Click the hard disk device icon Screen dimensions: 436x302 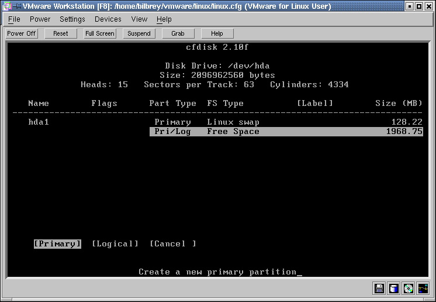click(394, 289)
